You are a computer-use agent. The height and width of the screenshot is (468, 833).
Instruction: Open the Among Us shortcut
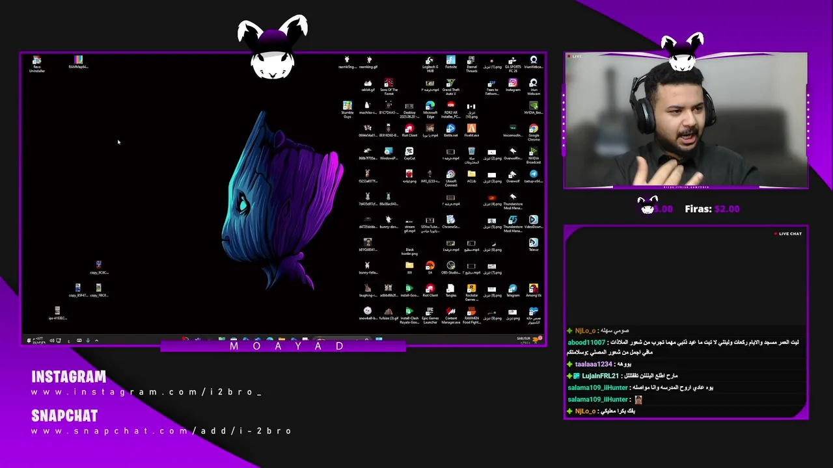534,290
